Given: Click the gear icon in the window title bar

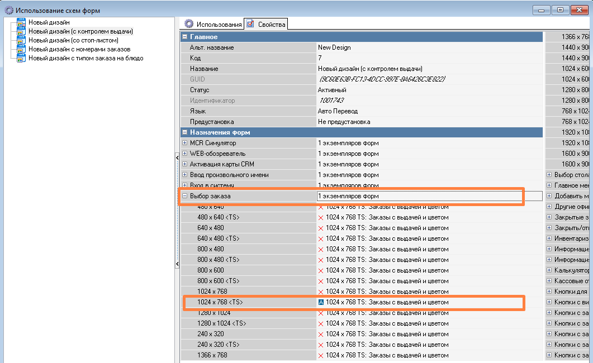Looking at the screenshot, I should point(8,10).
